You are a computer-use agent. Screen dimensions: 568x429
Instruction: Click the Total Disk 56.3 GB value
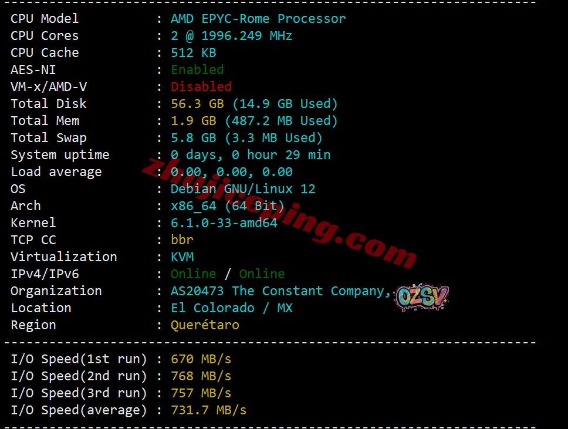point(197,104)
